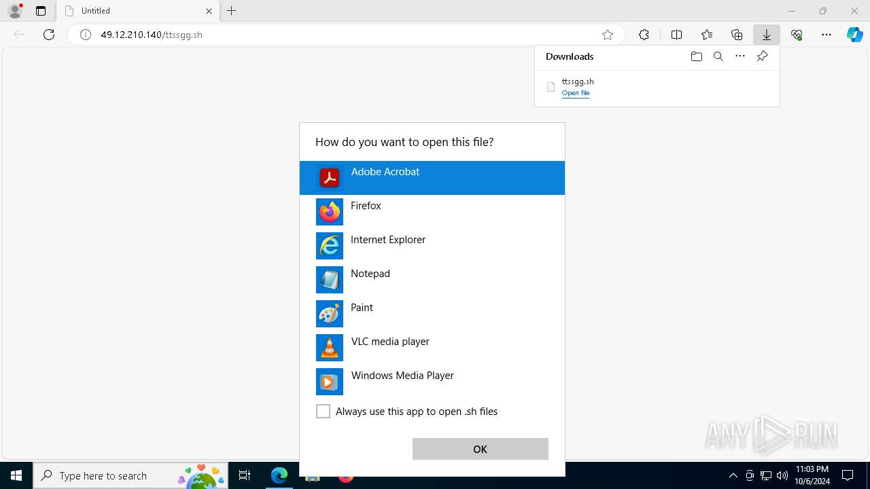
Task: Choose Windows Media Player
Action: point(432,382)
